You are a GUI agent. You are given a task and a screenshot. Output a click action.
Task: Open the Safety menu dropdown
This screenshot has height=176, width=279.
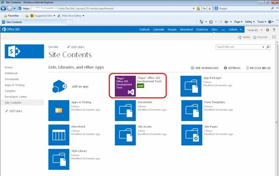[x=249, y=21]
